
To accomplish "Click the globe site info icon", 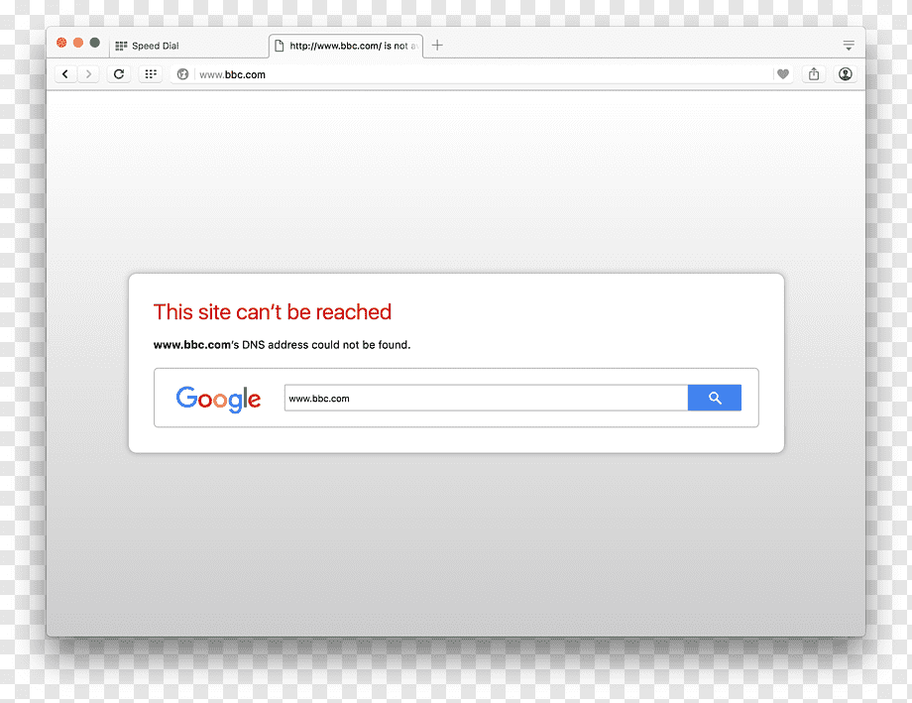I will pos(182,74).
